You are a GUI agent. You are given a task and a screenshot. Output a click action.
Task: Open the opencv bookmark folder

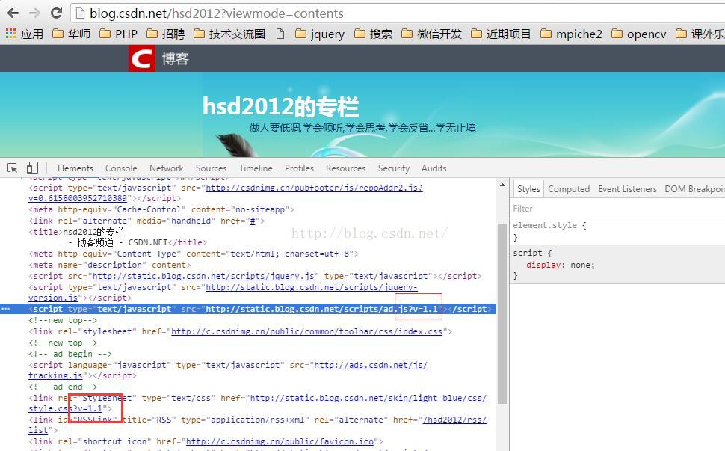click(x=638, y=34)
